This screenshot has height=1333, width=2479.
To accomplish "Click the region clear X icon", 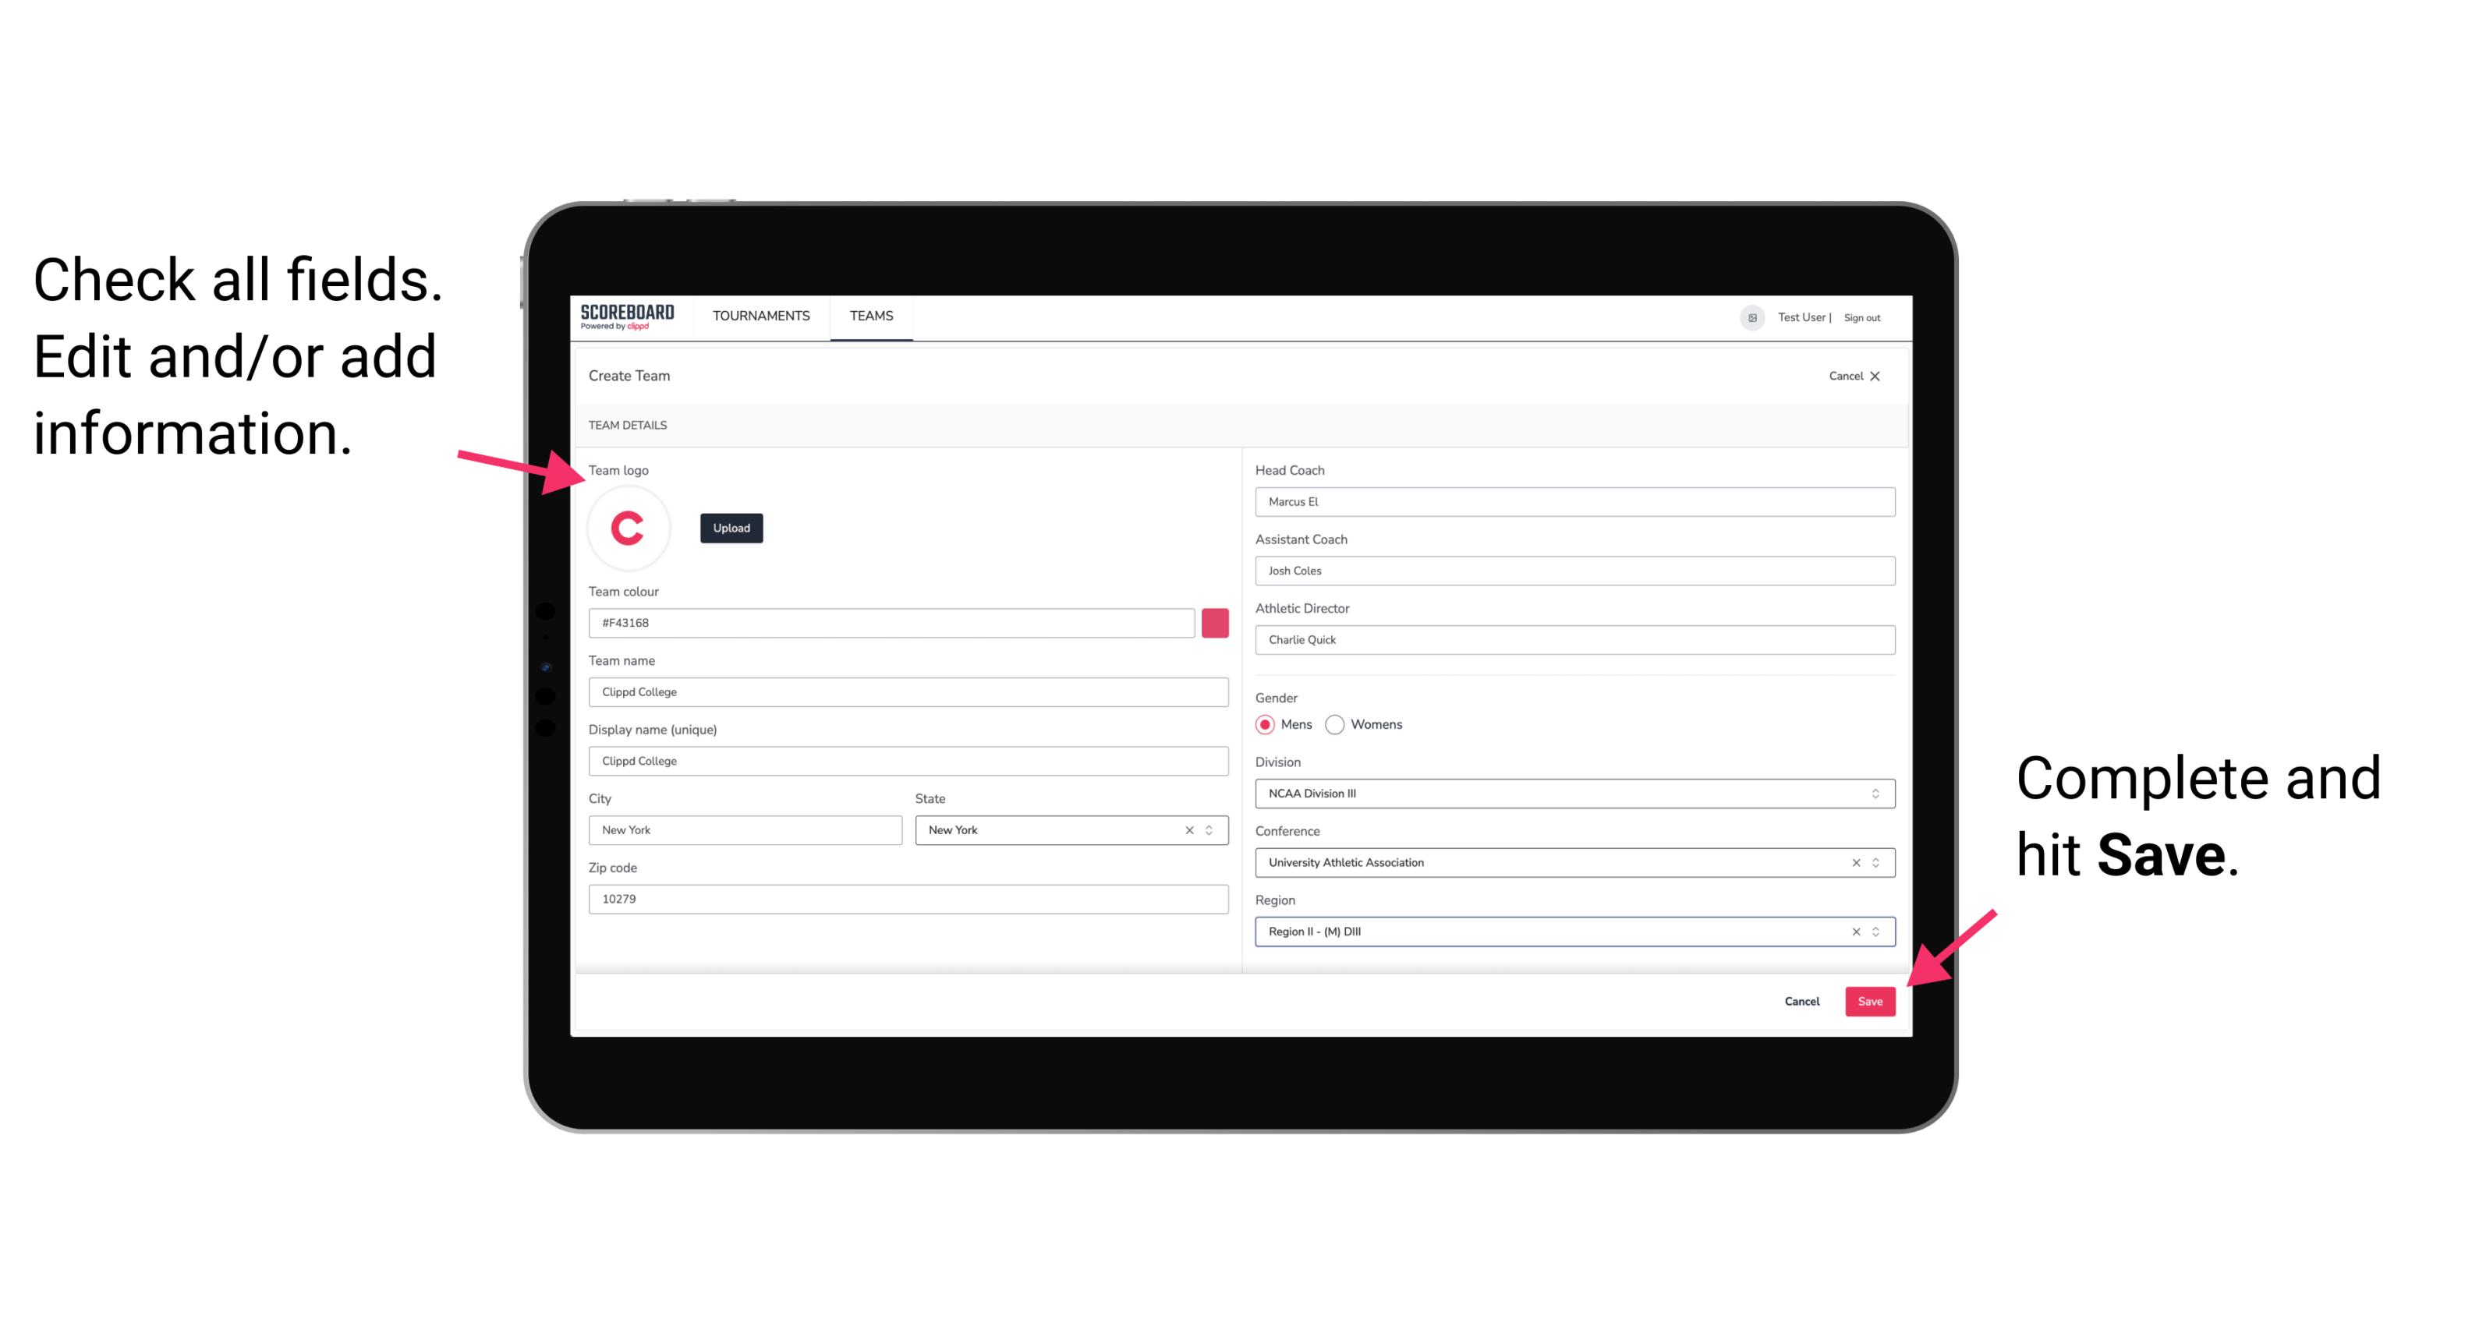I will pos(1849,932).
